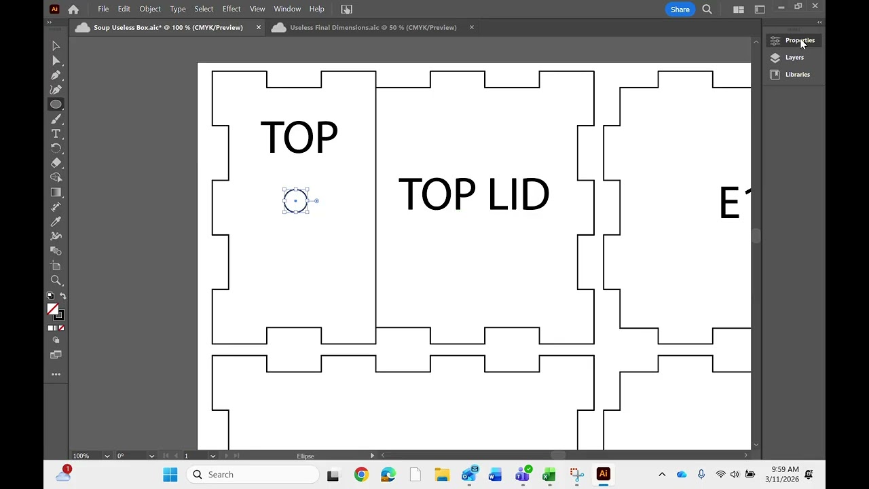Show hidden system tray icons

coord(662,475)
